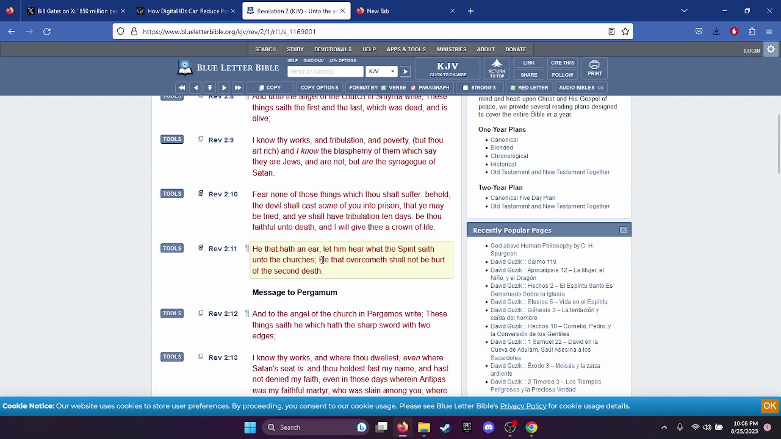Open the Windows Start menu
This screenshot has height=439, width=781.
coord(250,427)
